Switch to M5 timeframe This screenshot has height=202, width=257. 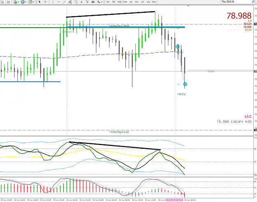(113, 2)
